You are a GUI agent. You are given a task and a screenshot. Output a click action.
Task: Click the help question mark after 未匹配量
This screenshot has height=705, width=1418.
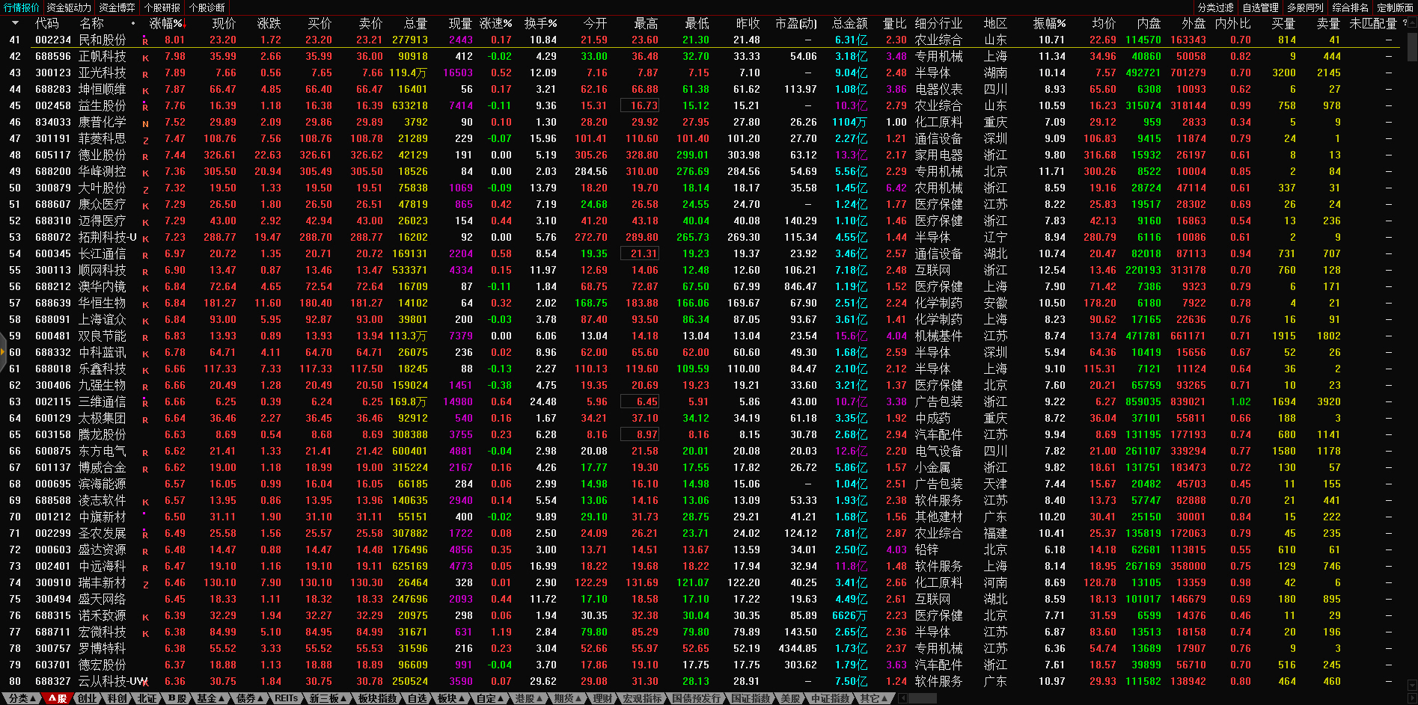point(1405,23)
